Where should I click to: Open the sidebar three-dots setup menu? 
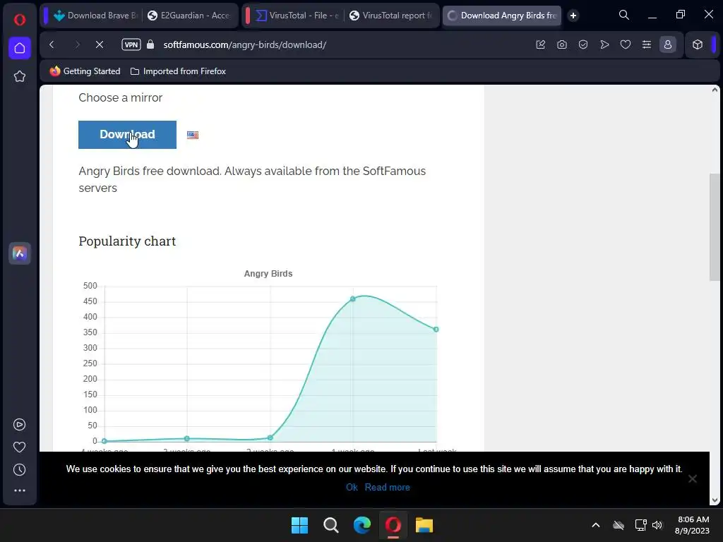coord(19,491)
